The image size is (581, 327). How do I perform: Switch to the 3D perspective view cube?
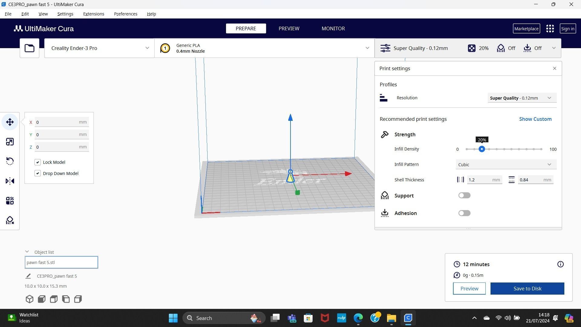29,299
